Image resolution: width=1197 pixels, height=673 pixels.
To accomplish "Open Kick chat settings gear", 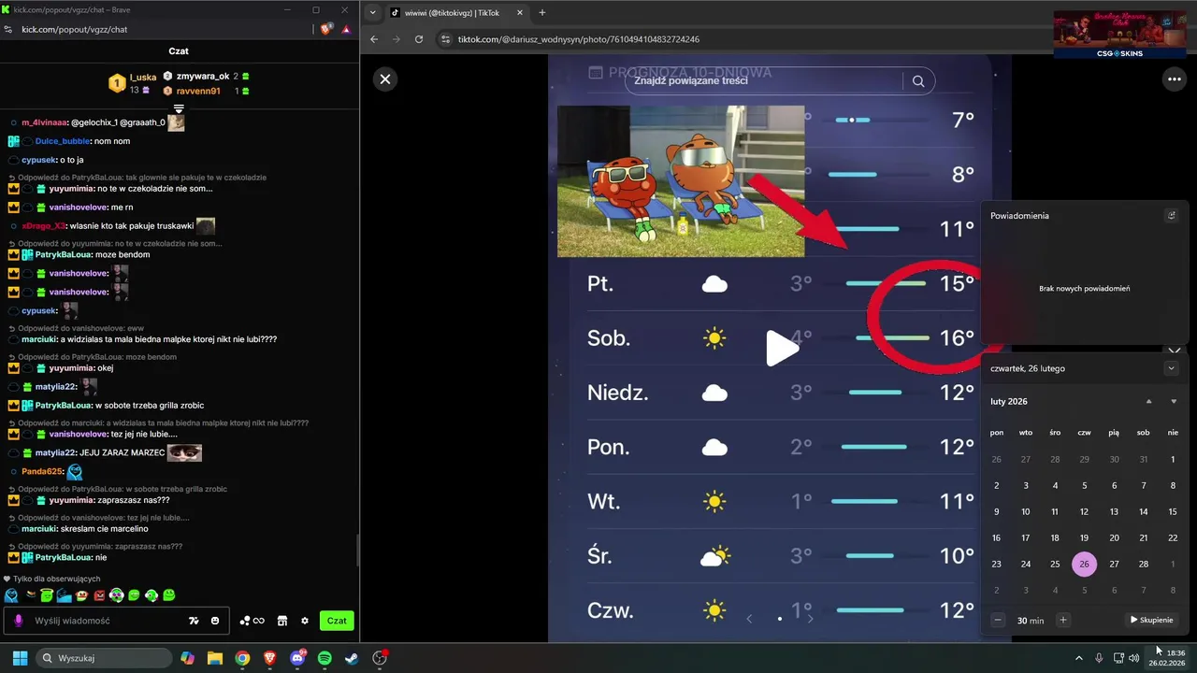I will click(305, 621).
